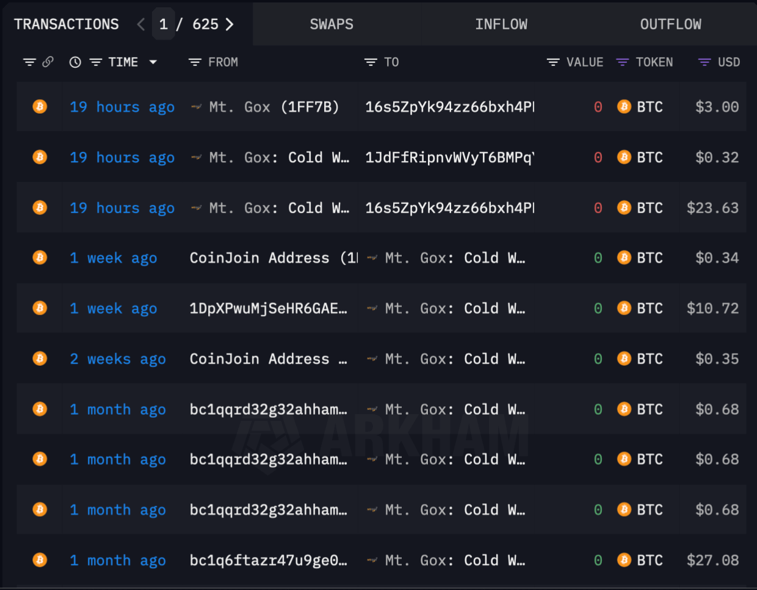Screen dimensions: 757x590
Task: Open the TO column filter
Action: pyautogui.click(x=371, y=62)
